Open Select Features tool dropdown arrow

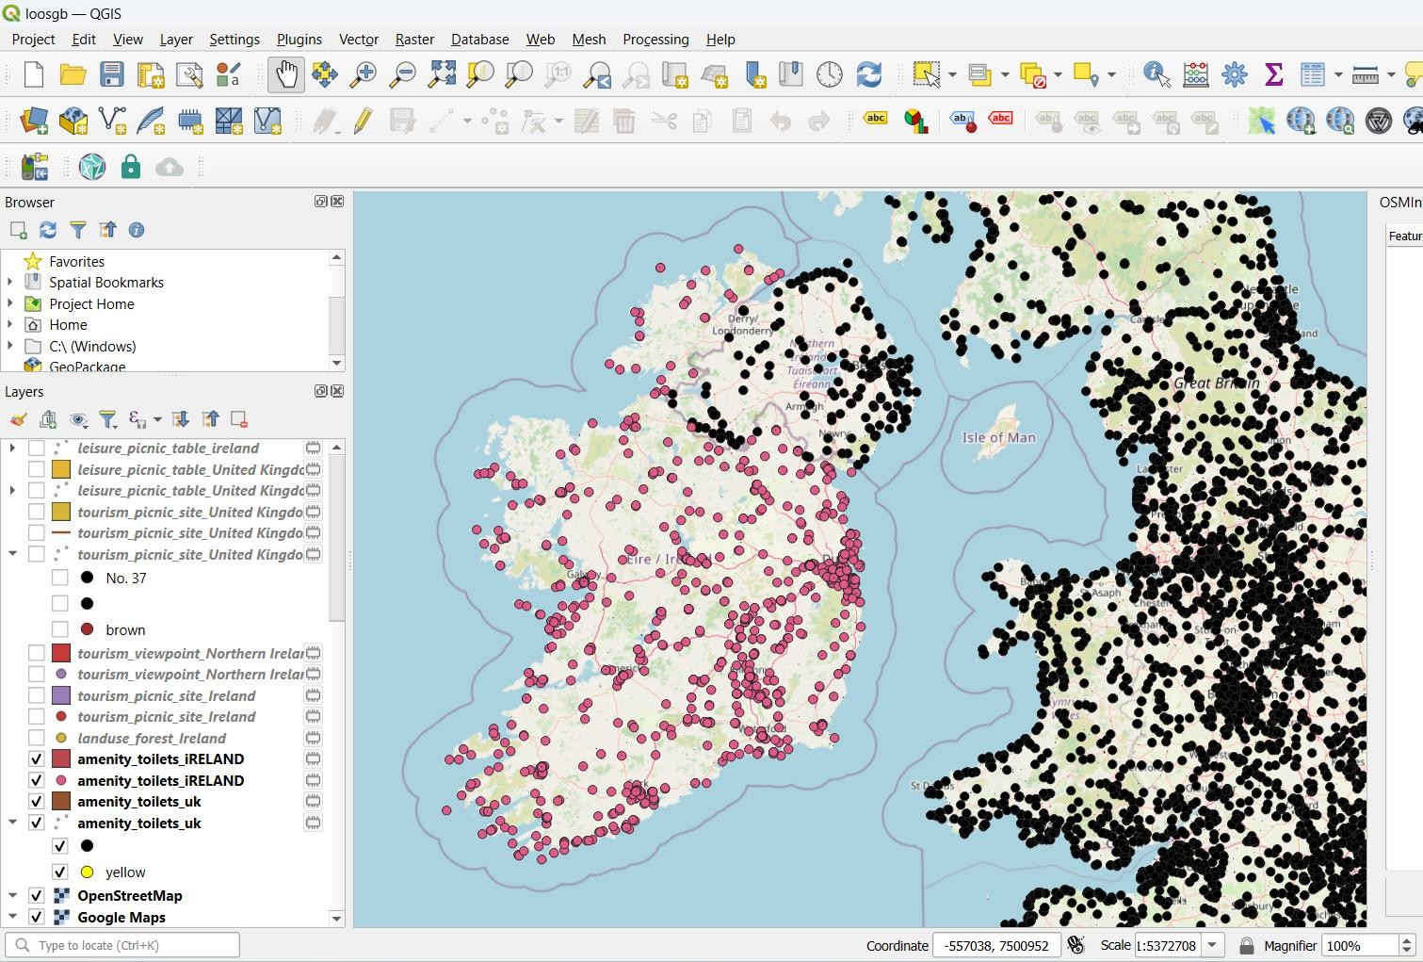coord(952,74)
